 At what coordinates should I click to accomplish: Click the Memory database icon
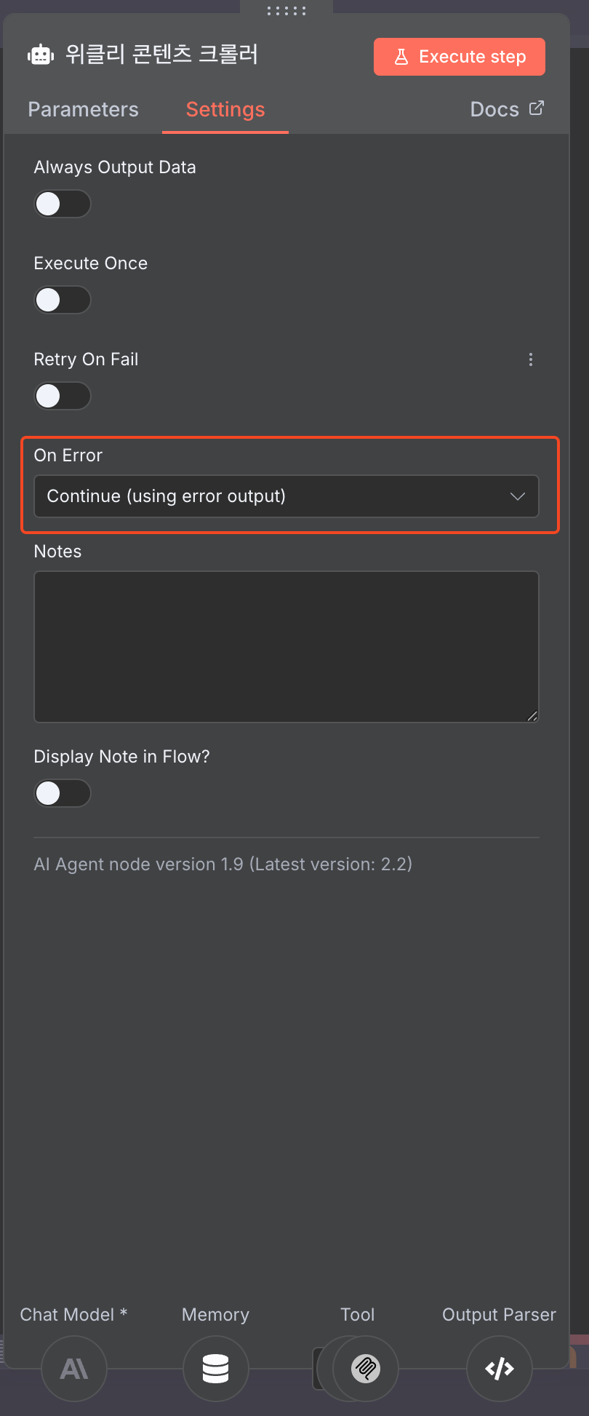(x=215, y=1369)
